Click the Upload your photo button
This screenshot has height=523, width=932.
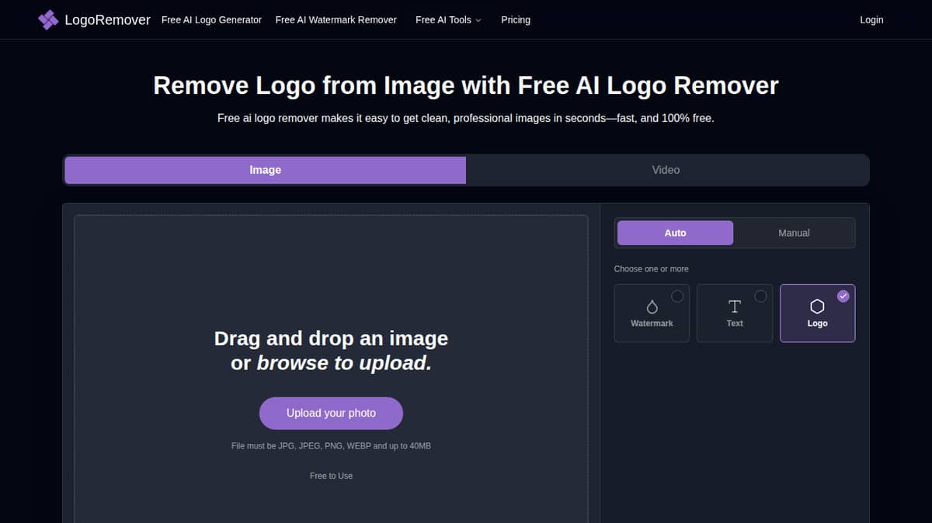[x=331, y=413]
